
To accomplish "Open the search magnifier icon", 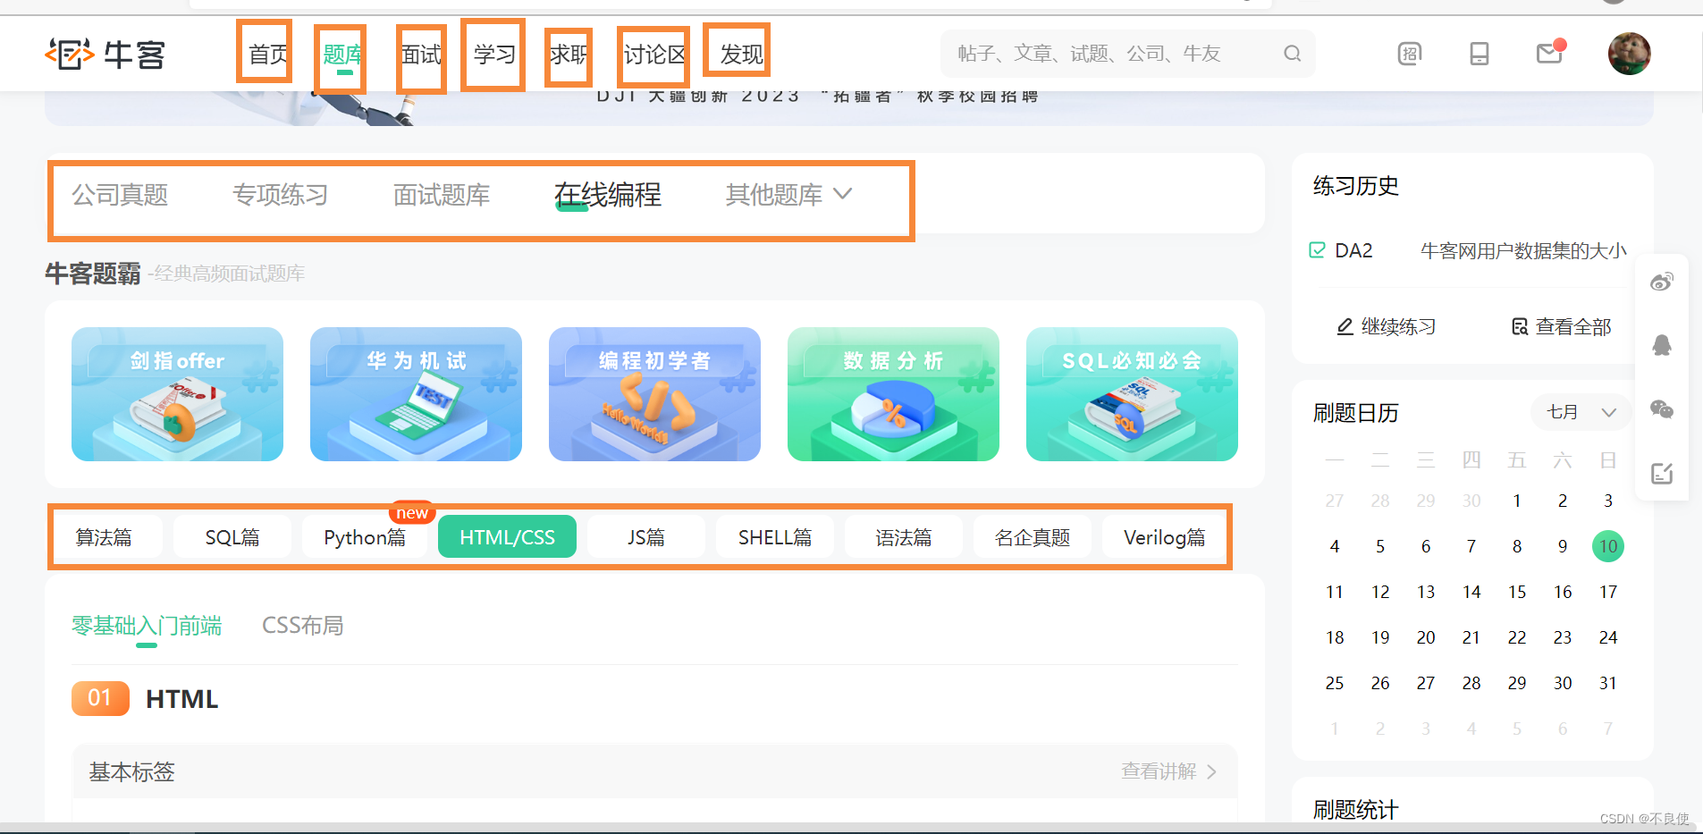I will 1292,53.
